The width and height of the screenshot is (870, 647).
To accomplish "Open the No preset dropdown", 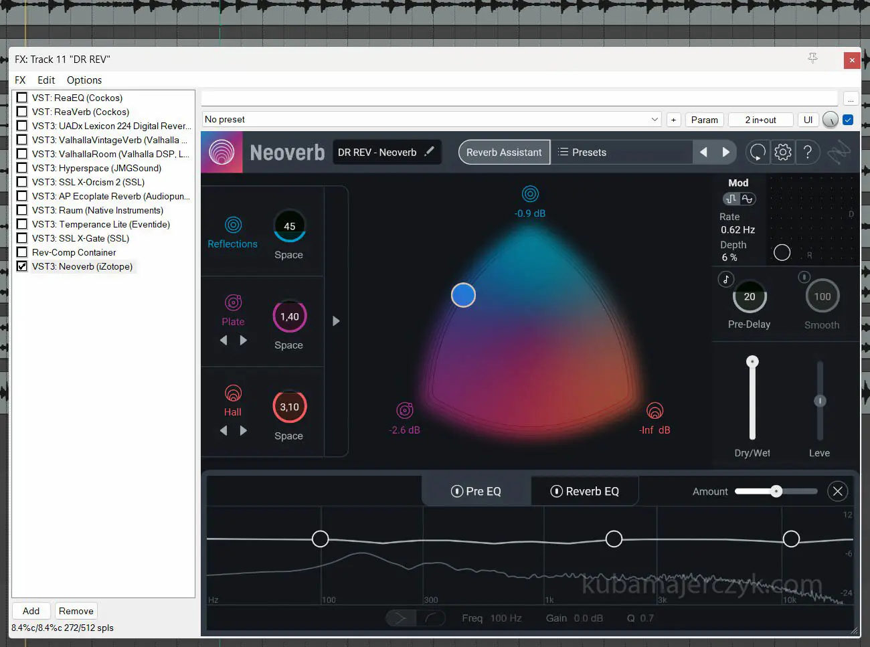I will point(432,120).
